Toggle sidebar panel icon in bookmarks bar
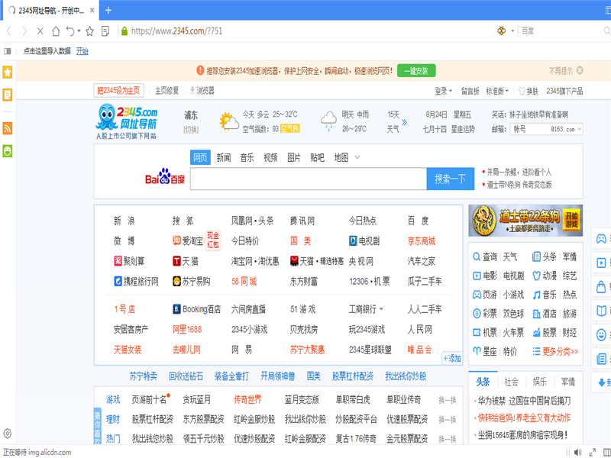The height and width of the screenshot is (458, 611). (x=8, y=51)
